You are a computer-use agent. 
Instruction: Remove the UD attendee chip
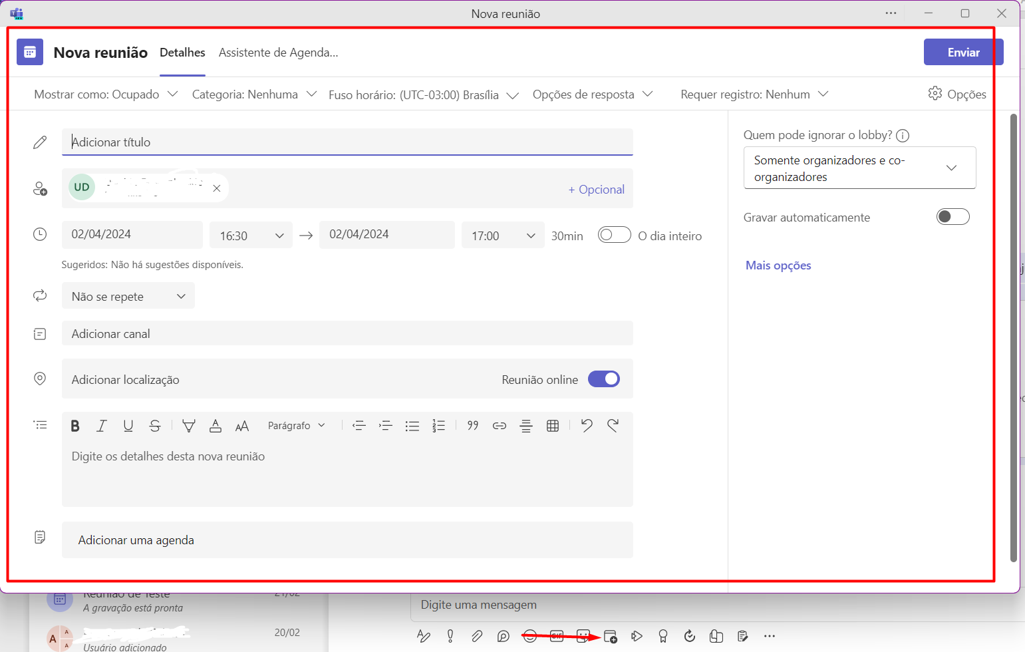point(217,188)
